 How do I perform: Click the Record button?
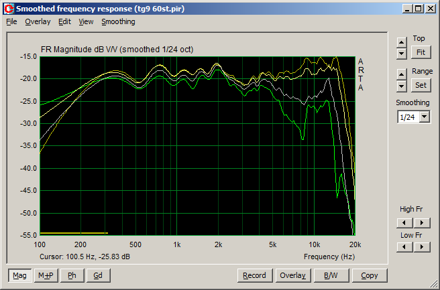(254, 276)
